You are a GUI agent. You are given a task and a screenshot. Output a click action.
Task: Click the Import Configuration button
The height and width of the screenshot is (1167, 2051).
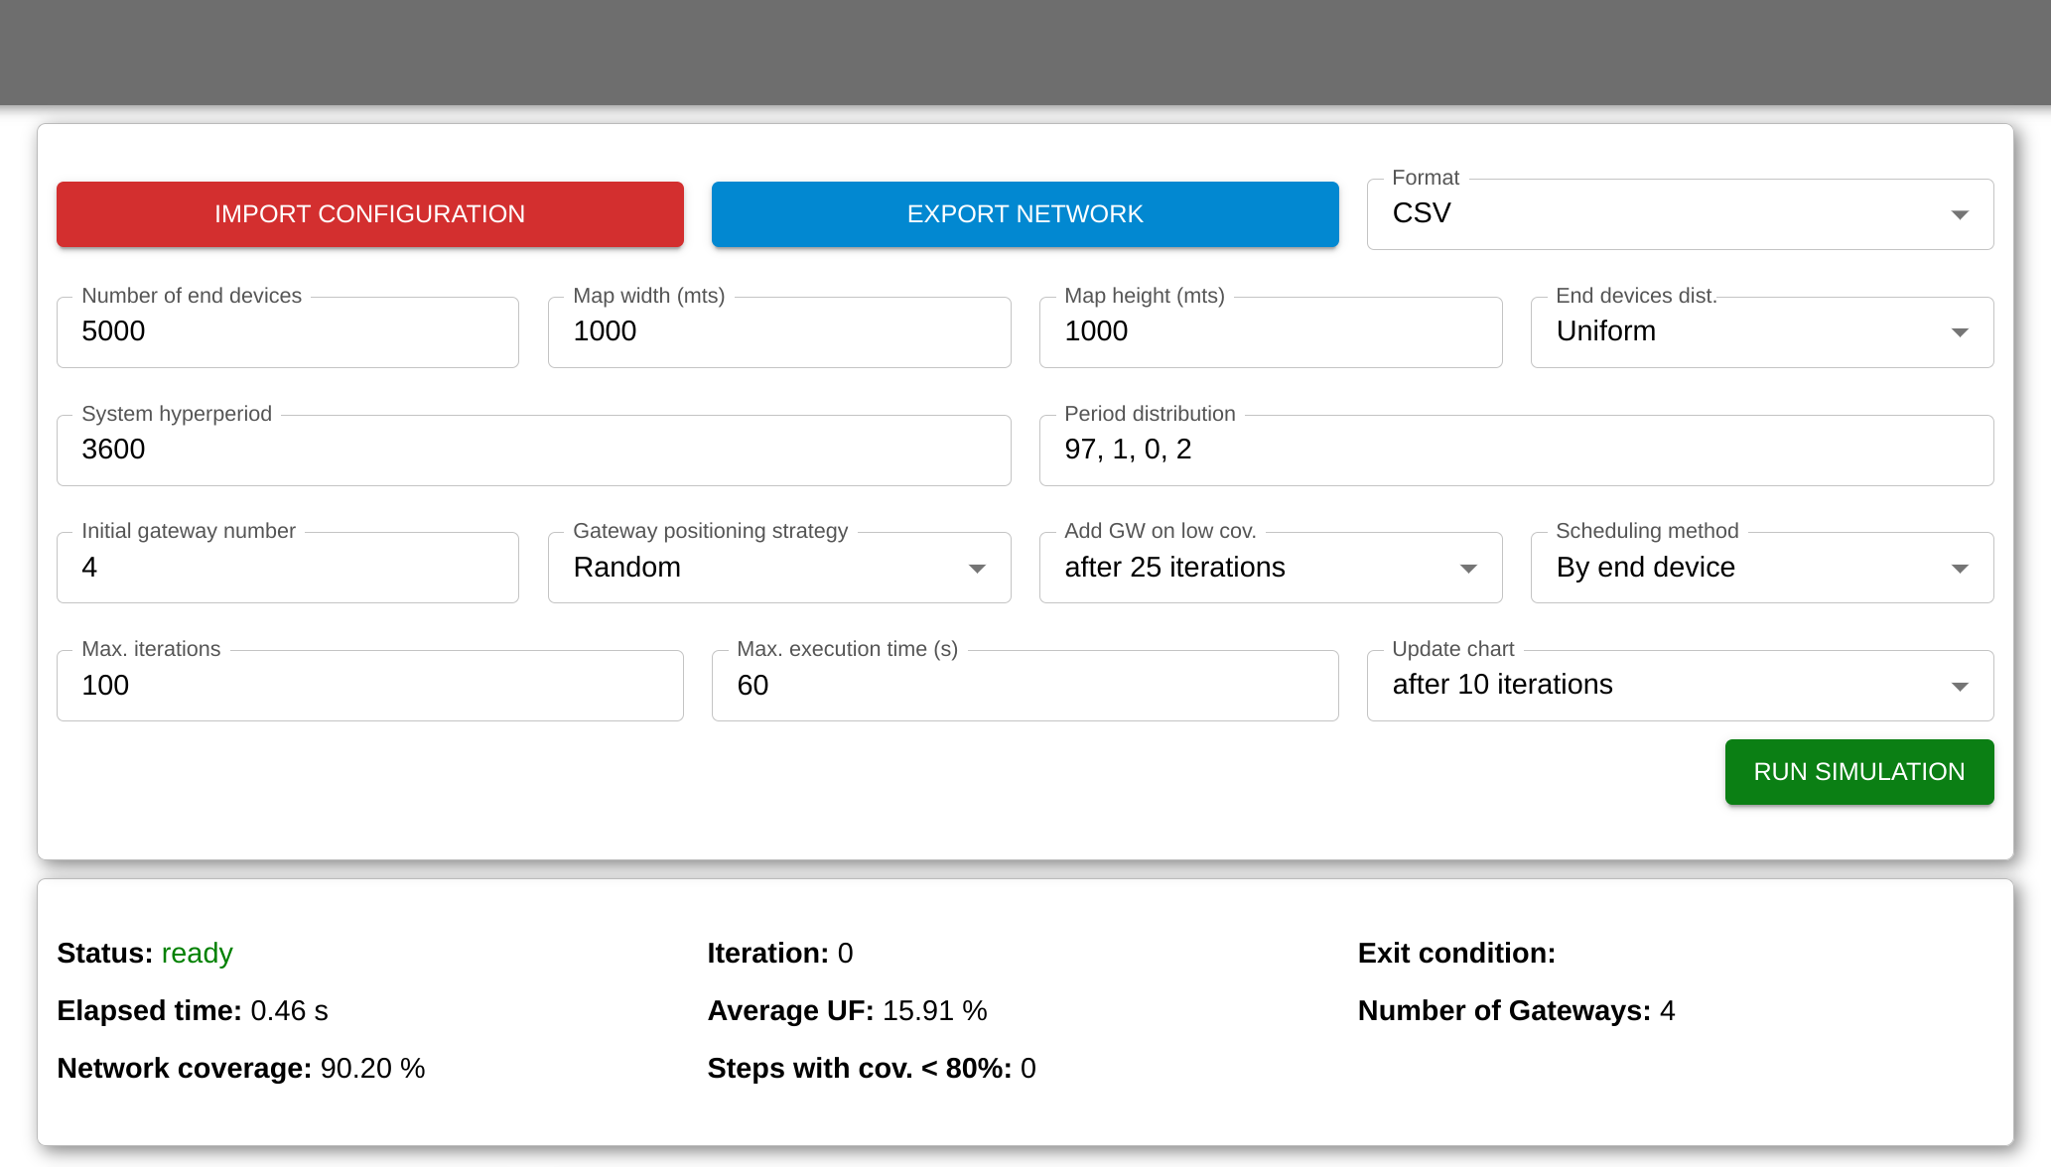point(369,214)
